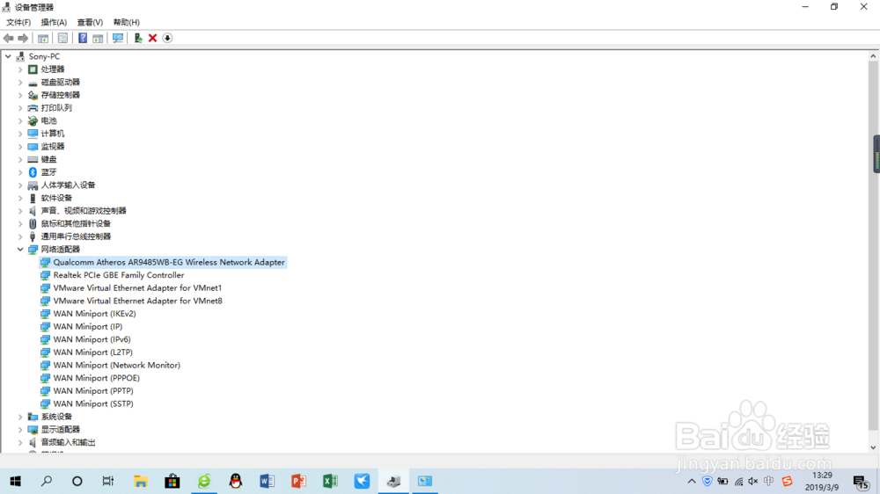Scan for hardware changes using the monitor icon
Image resolution: width=880 pixels, height=494 pixels.
pos(118,38)
